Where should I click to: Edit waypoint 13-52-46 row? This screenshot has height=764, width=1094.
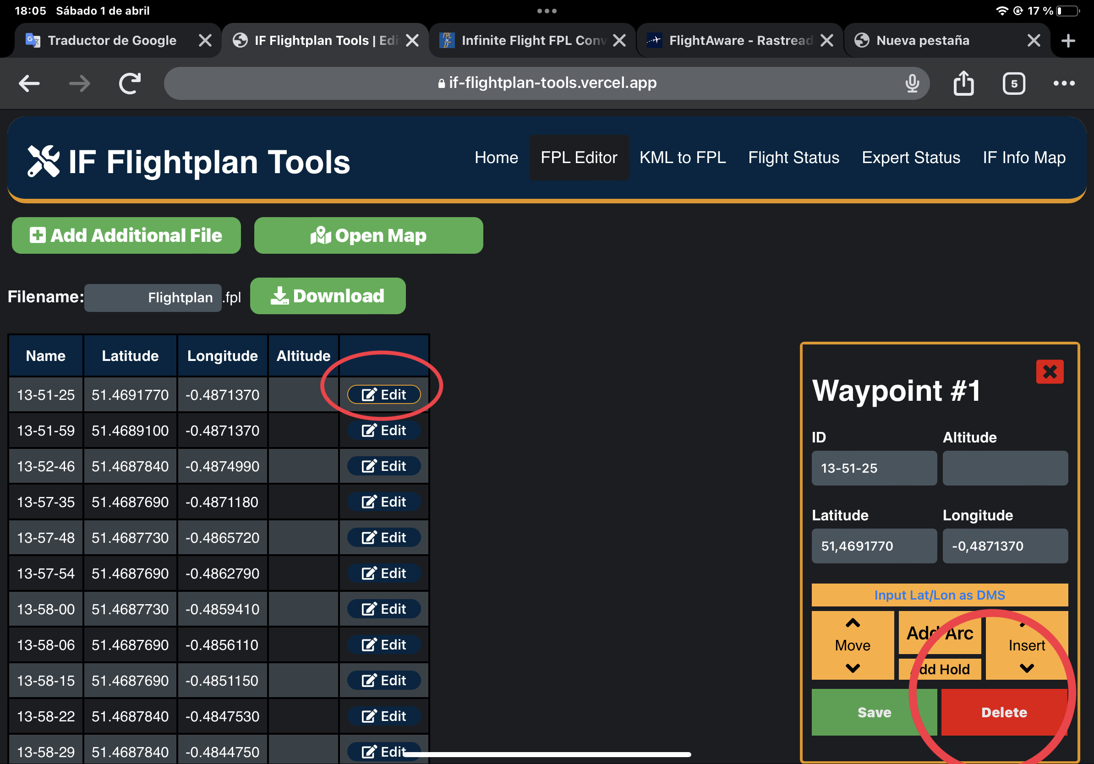(383, 466)
